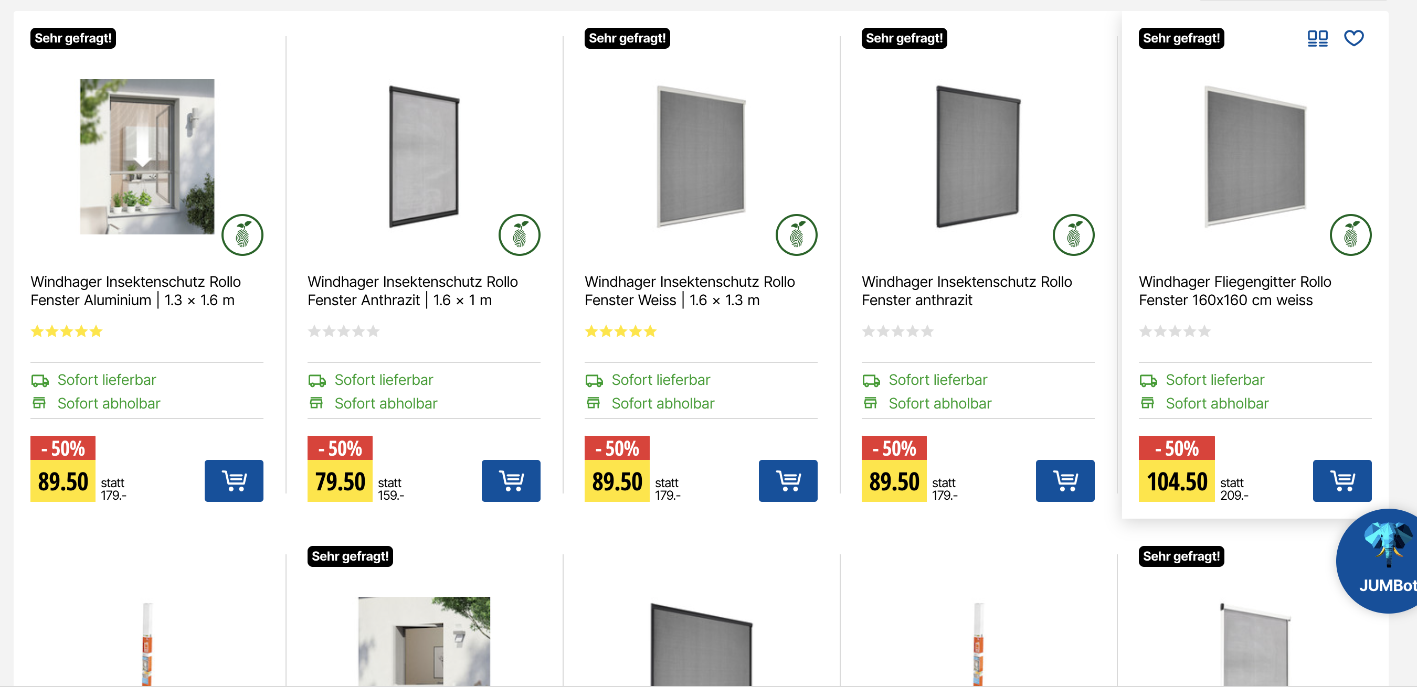Click empty star rating of Anthrazit 1.6 × 1 m
Screen dimensions: 1417x687
pos(343,331)
